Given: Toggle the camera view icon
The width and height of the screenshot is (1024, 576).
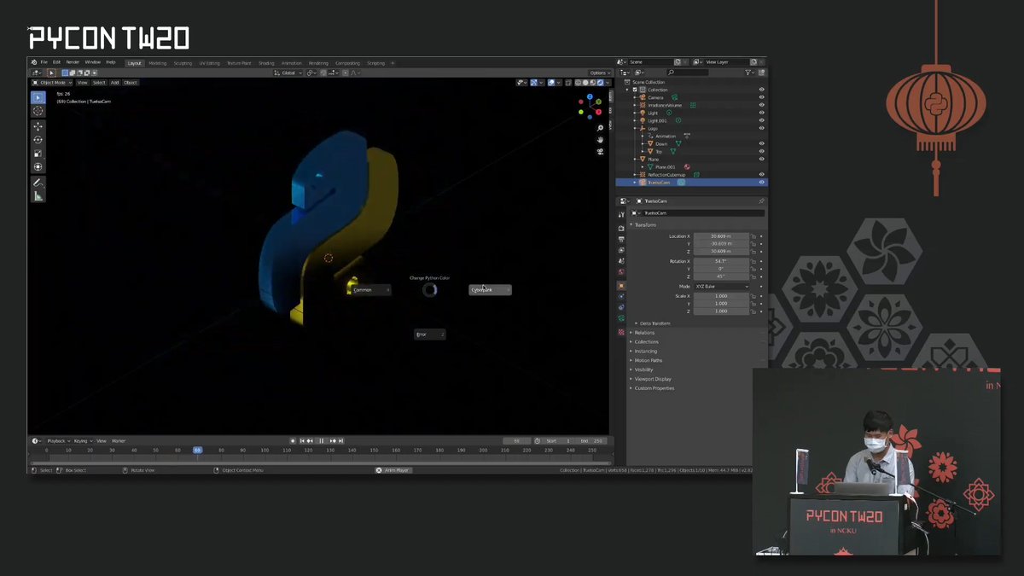Looking at the screenshot, I should [x=601, y=151].
